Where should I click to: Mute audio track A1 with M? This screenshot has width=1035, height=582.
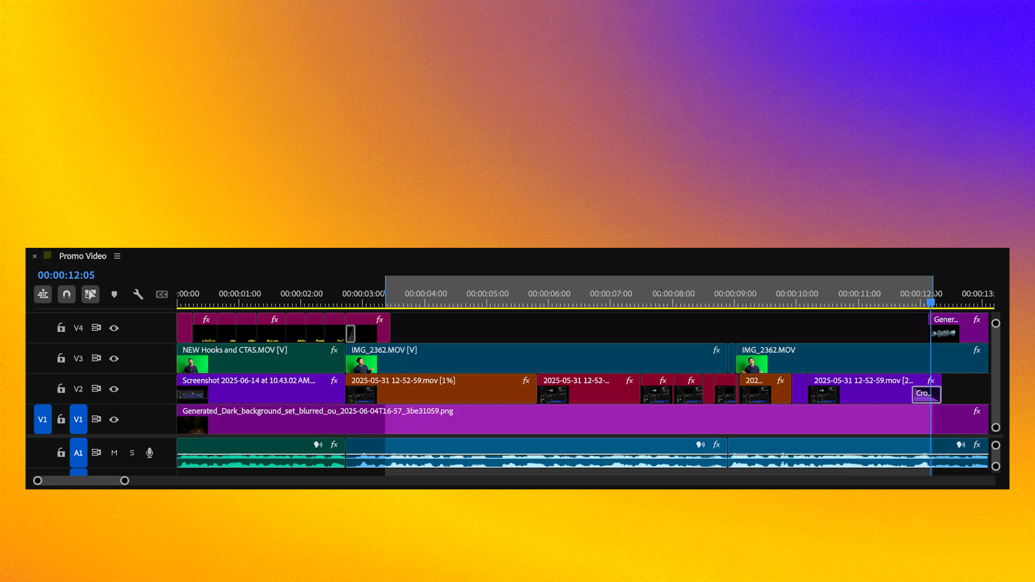point(114,453)
